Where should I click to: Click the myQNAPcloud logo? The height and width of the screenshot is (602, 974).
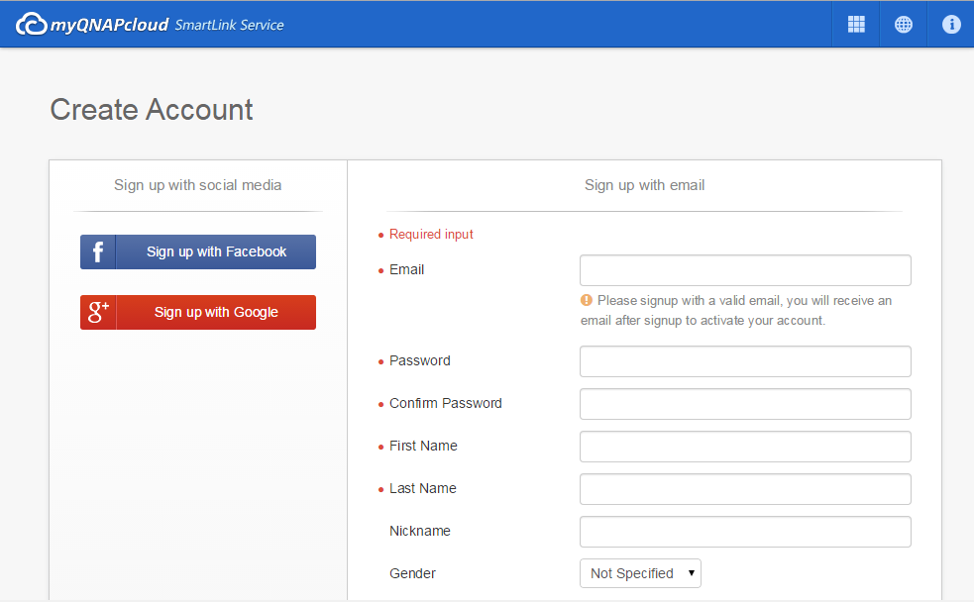tap(92, 25)
